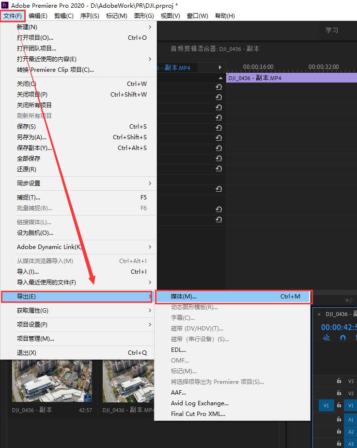Switch to 音频剪辑混合器 panel tab
The width and height of the screenshot is (357, 448).
(x=215, y=49)
